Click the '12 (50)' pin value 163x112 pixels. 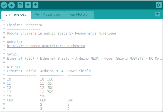coord(47,88)
